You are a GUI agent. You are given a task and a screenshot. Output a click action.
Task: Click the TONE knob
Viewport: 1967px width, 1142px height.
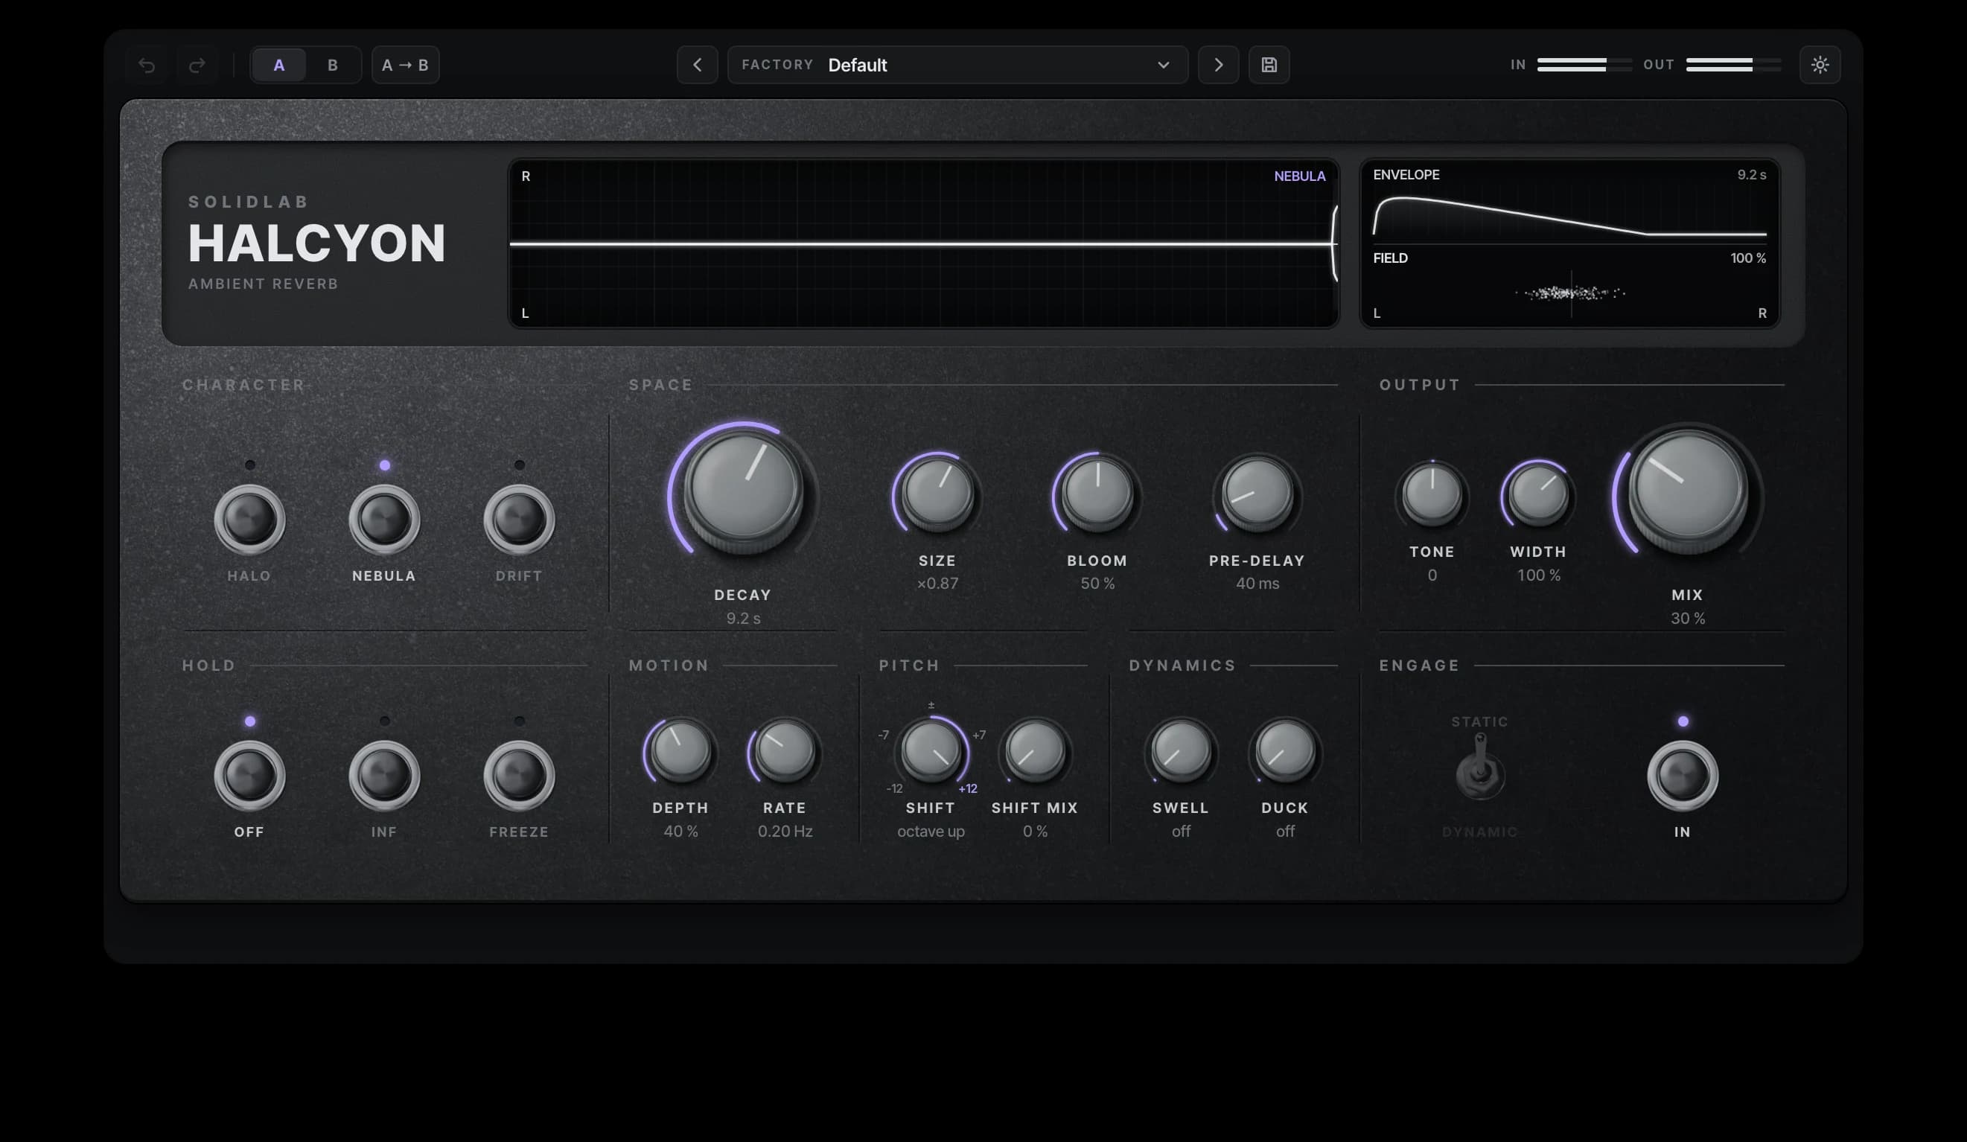1432,495
